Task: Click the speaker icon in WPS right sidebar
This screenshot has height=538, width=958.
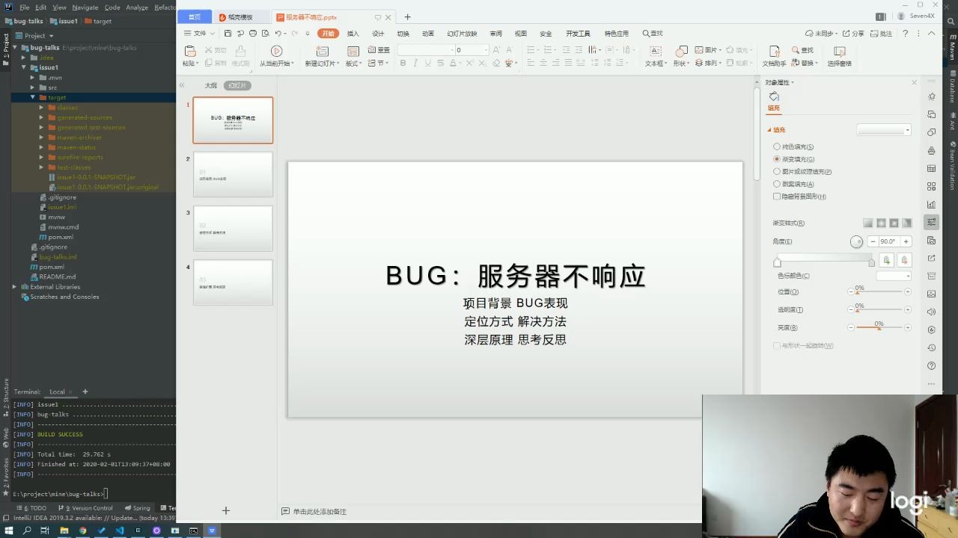Action: (x=931, y=312)
